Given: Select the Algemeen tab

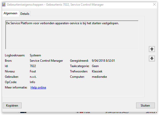Looking at the screenshot, I should 10,13.
